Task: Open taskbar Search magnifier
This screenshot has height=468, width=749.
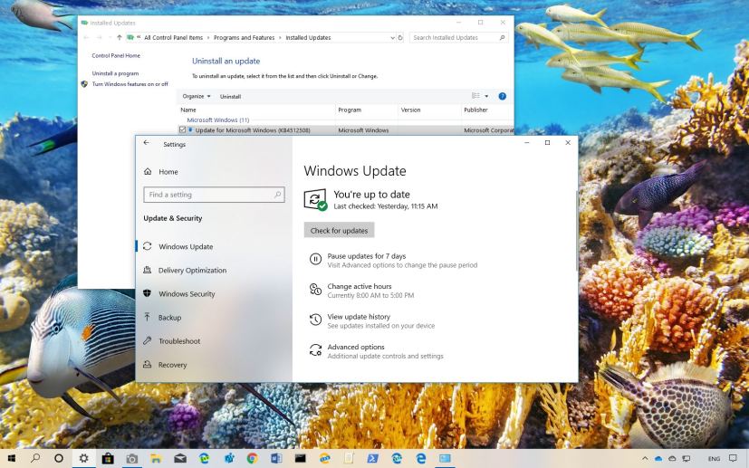Action: coord(35,458)
